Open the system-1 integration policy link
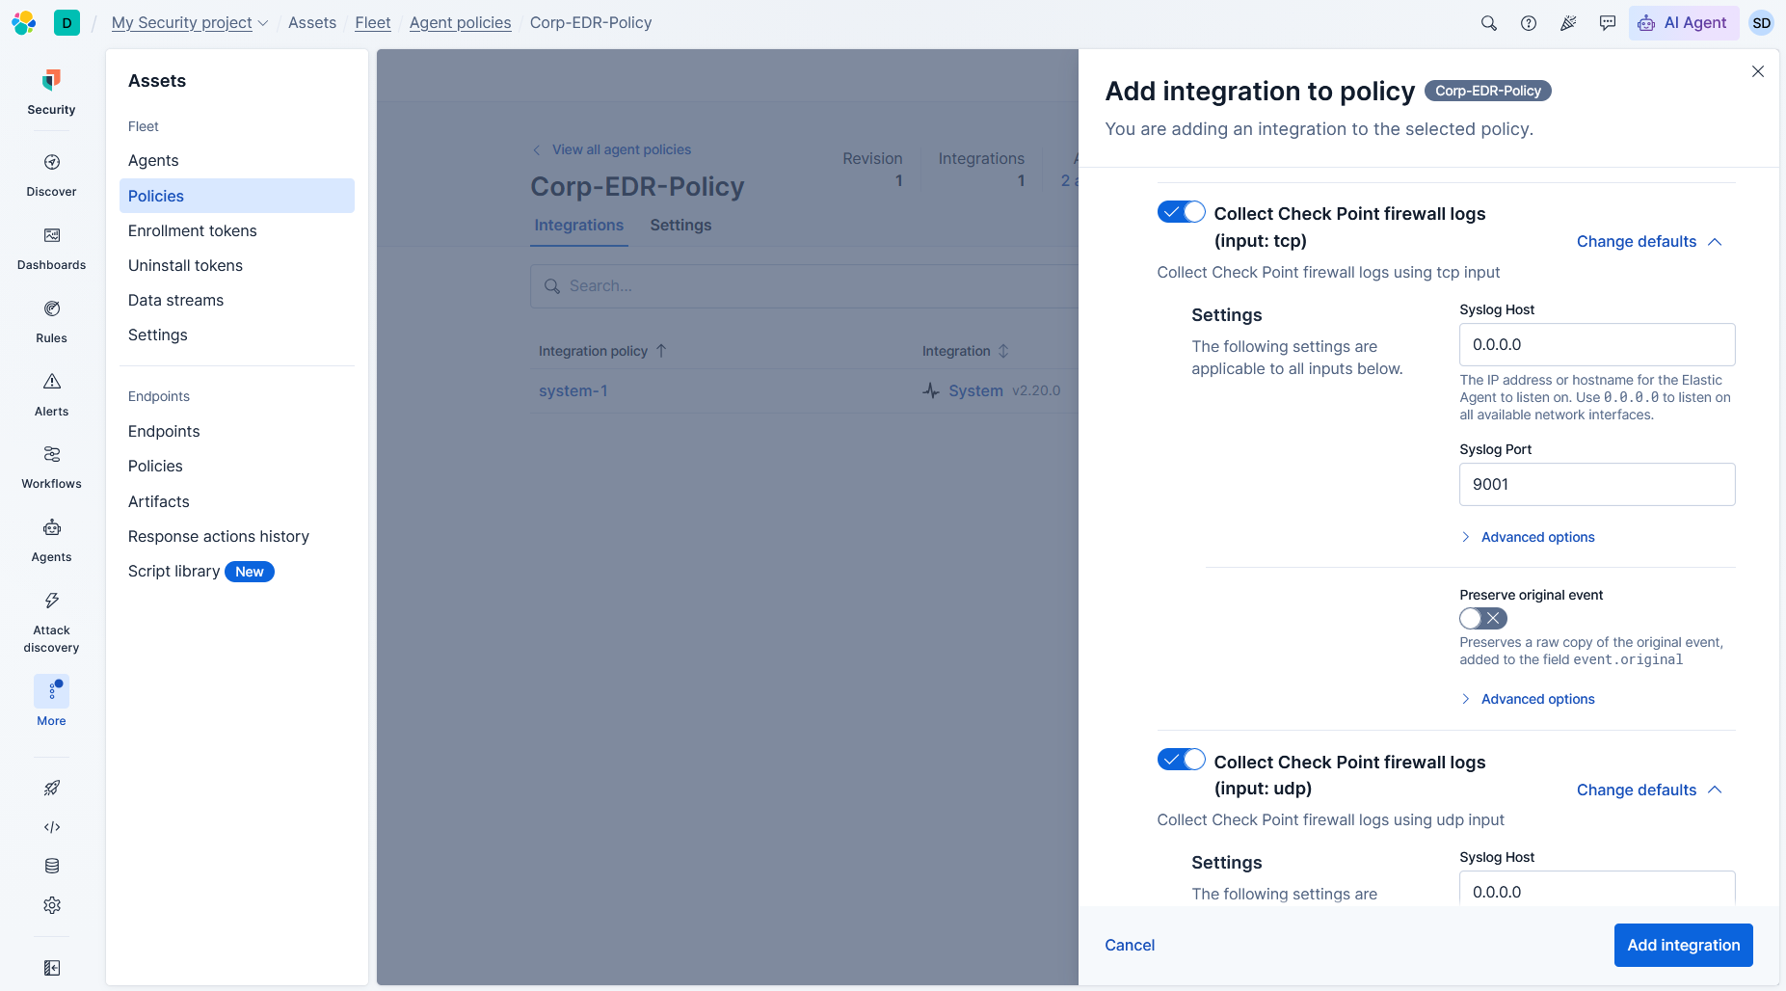Screen dimensions: 1786x991 (573, 390)
